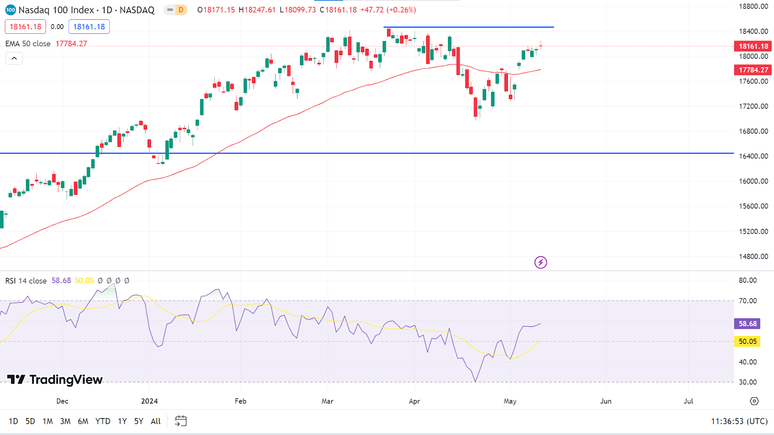
Task: Click the RSI value label 58.68 on axis
Action: click(747, 324)
